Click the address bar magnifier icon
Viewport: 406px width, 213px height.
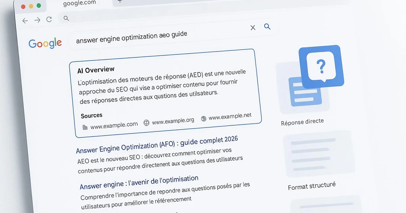(66, 18)
